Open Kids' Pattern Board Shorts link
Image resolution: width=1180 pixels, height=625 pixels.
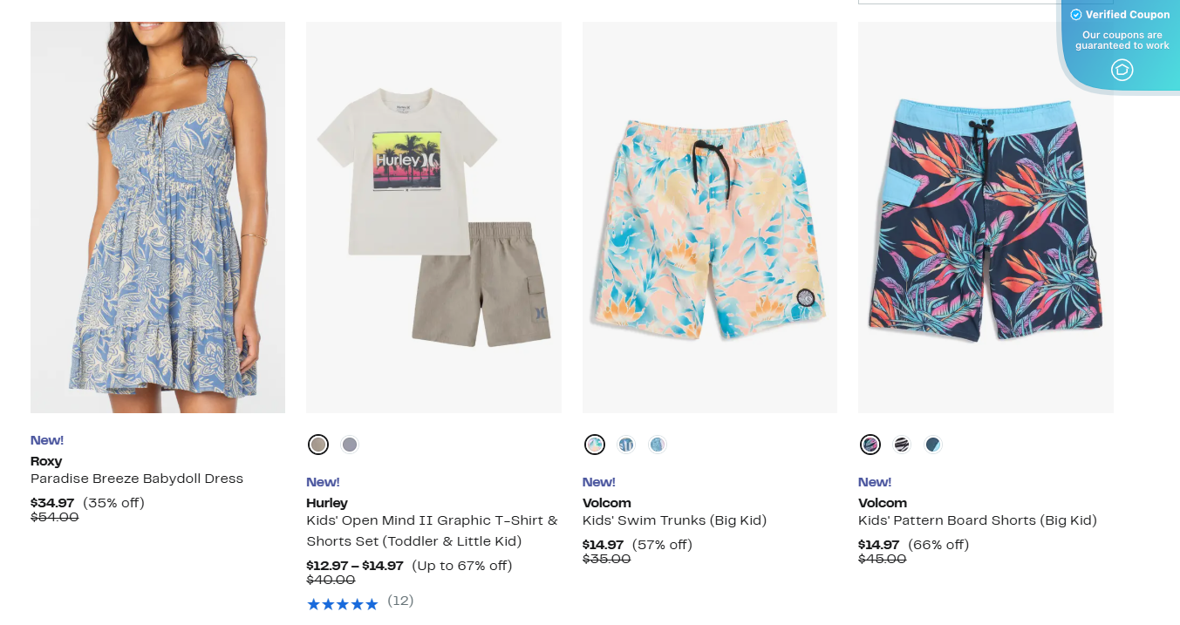(x=977, y=520)
